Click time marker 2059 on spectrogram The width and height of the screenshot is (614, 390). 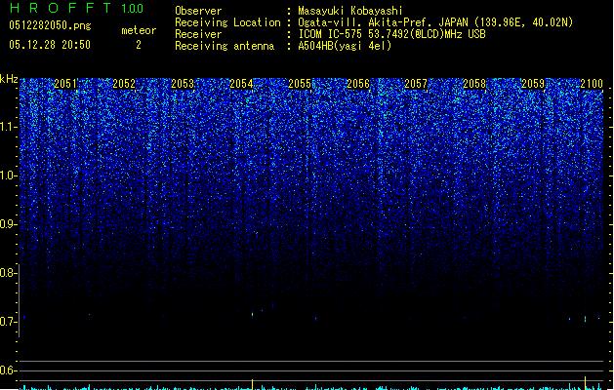(x=533, y=84)
